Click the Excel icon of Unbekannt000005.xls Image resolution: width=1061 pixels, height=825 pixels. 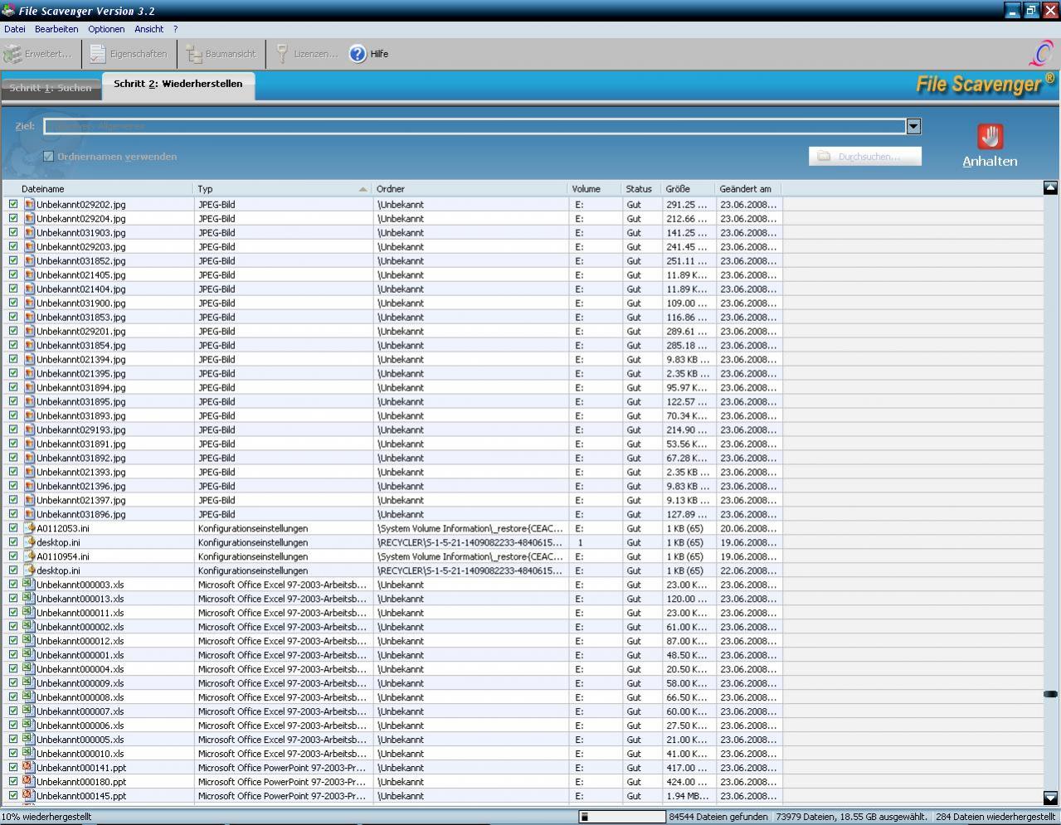[x=29, y=740]
